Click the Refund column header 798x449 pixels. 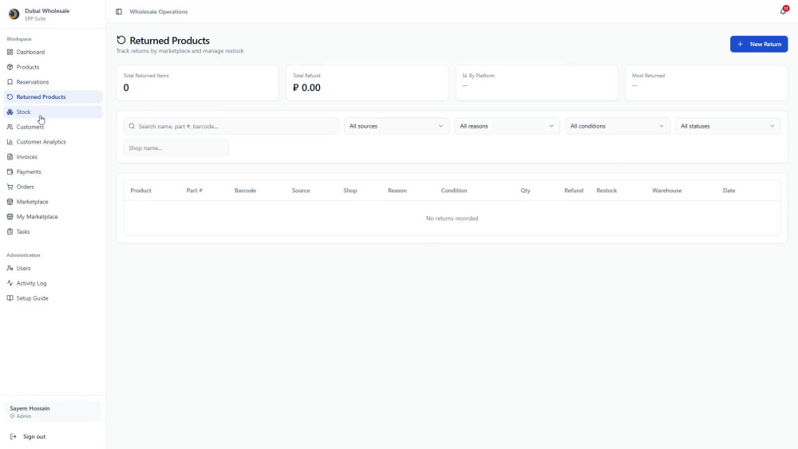[574, 191]
